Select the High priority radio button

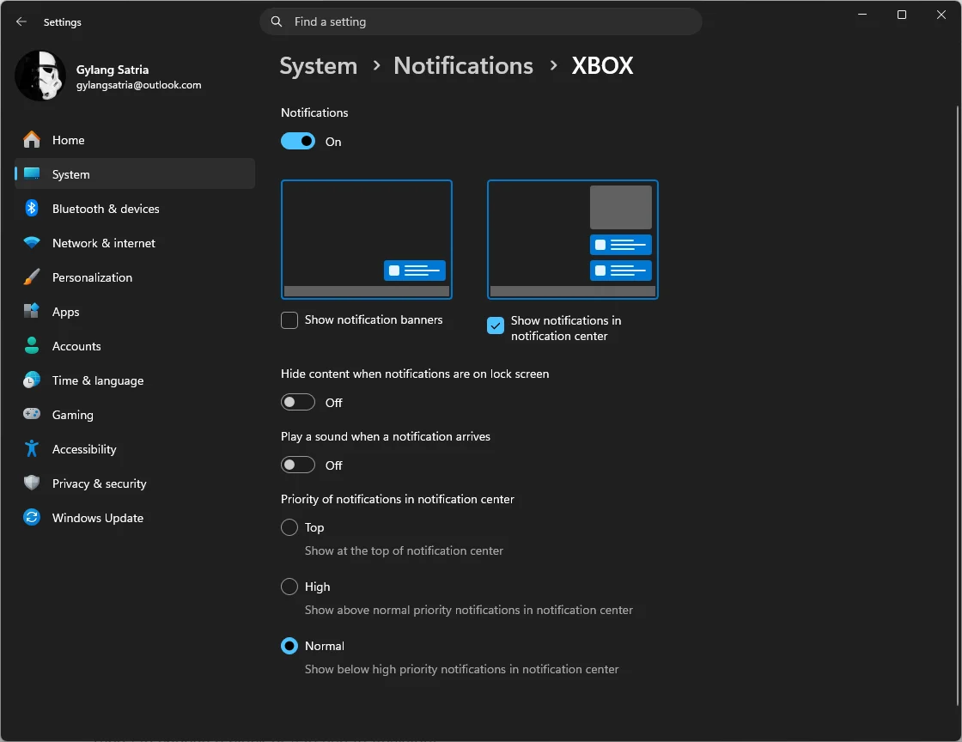point(289,587)
